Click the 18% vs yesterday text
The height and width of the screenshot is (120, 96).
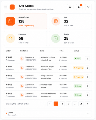coord(26,26)
